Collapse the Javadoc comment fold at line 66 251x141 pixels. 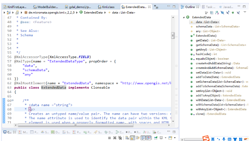(13, 100)
